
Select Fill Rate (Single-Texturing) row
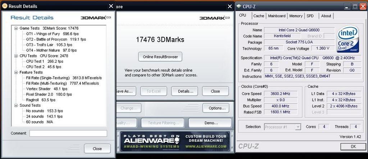[64, 78]
